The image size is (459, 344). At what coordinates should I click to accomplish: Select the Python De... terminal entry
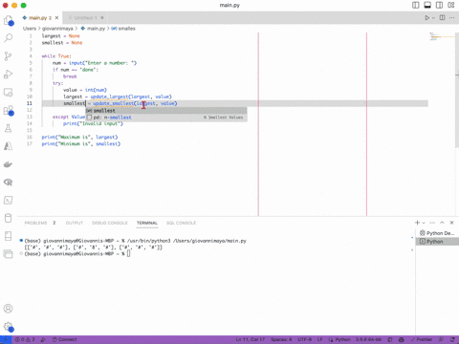[x=437, y=233]
